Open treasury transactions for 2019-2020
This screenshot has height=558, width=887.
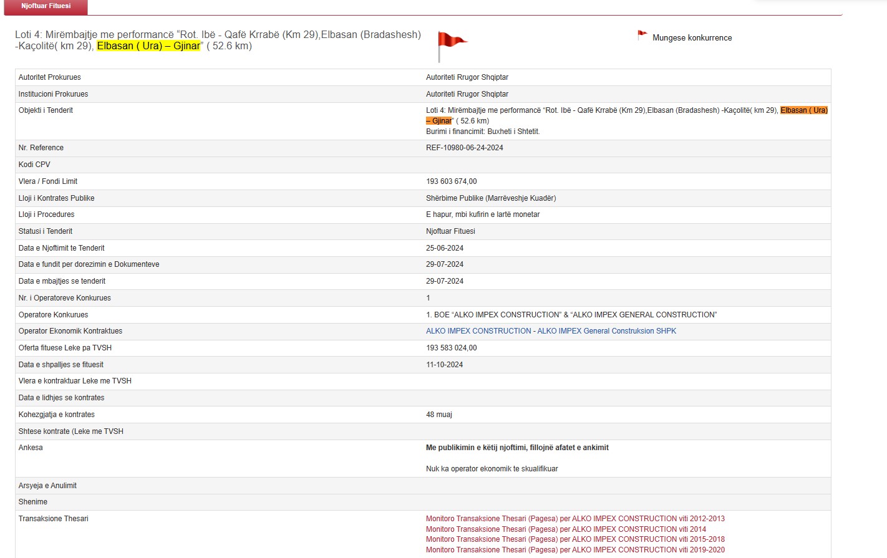575,550
